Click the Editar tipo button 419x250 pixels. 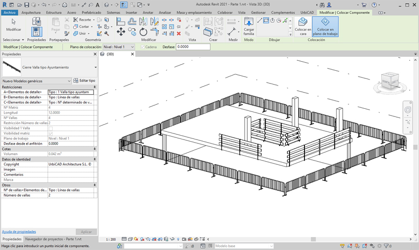point(84,81)
